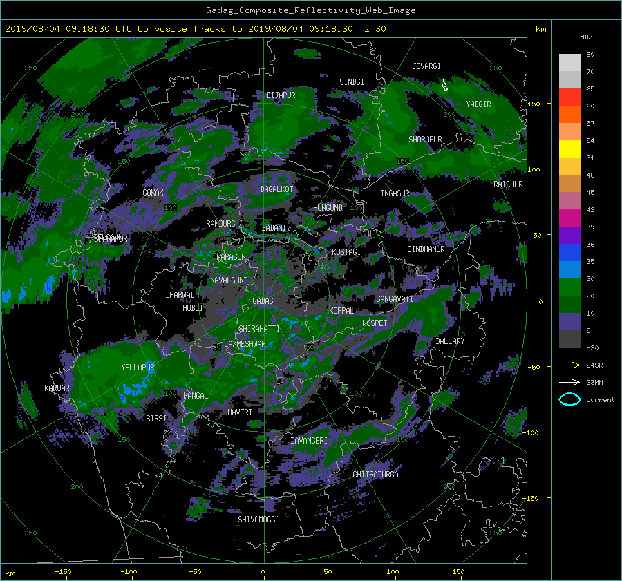Click the DHARWAD city label
The height and width of the screenshot is (581, 622).
[180, 295]
